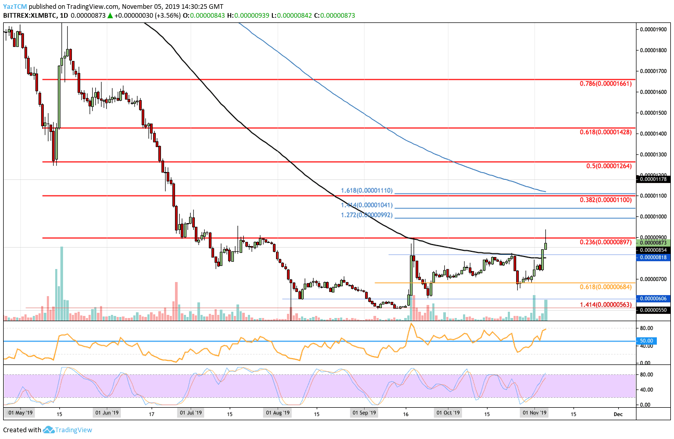The image size is (674, 439).
Task: Click the 0.00001500 price axis label
Action: tap(654, 113)
